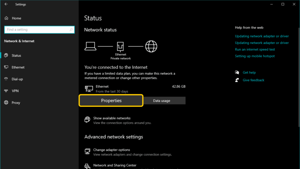Click the Give feedback person icon

[237, 80]
